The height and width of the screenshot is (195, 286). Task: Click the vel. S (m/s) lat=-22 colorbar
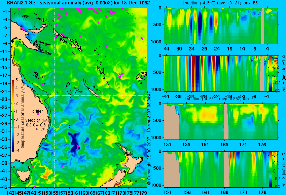click(271, 169)
